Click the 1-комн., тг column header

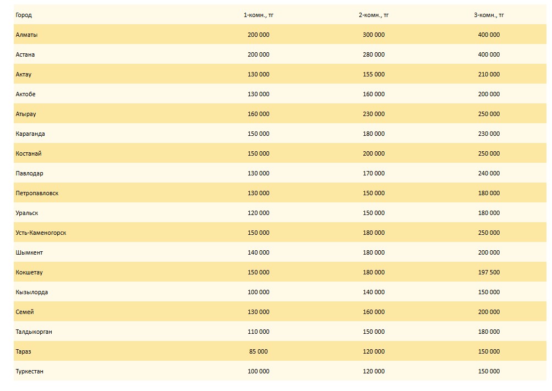click(x=259, y=15)
